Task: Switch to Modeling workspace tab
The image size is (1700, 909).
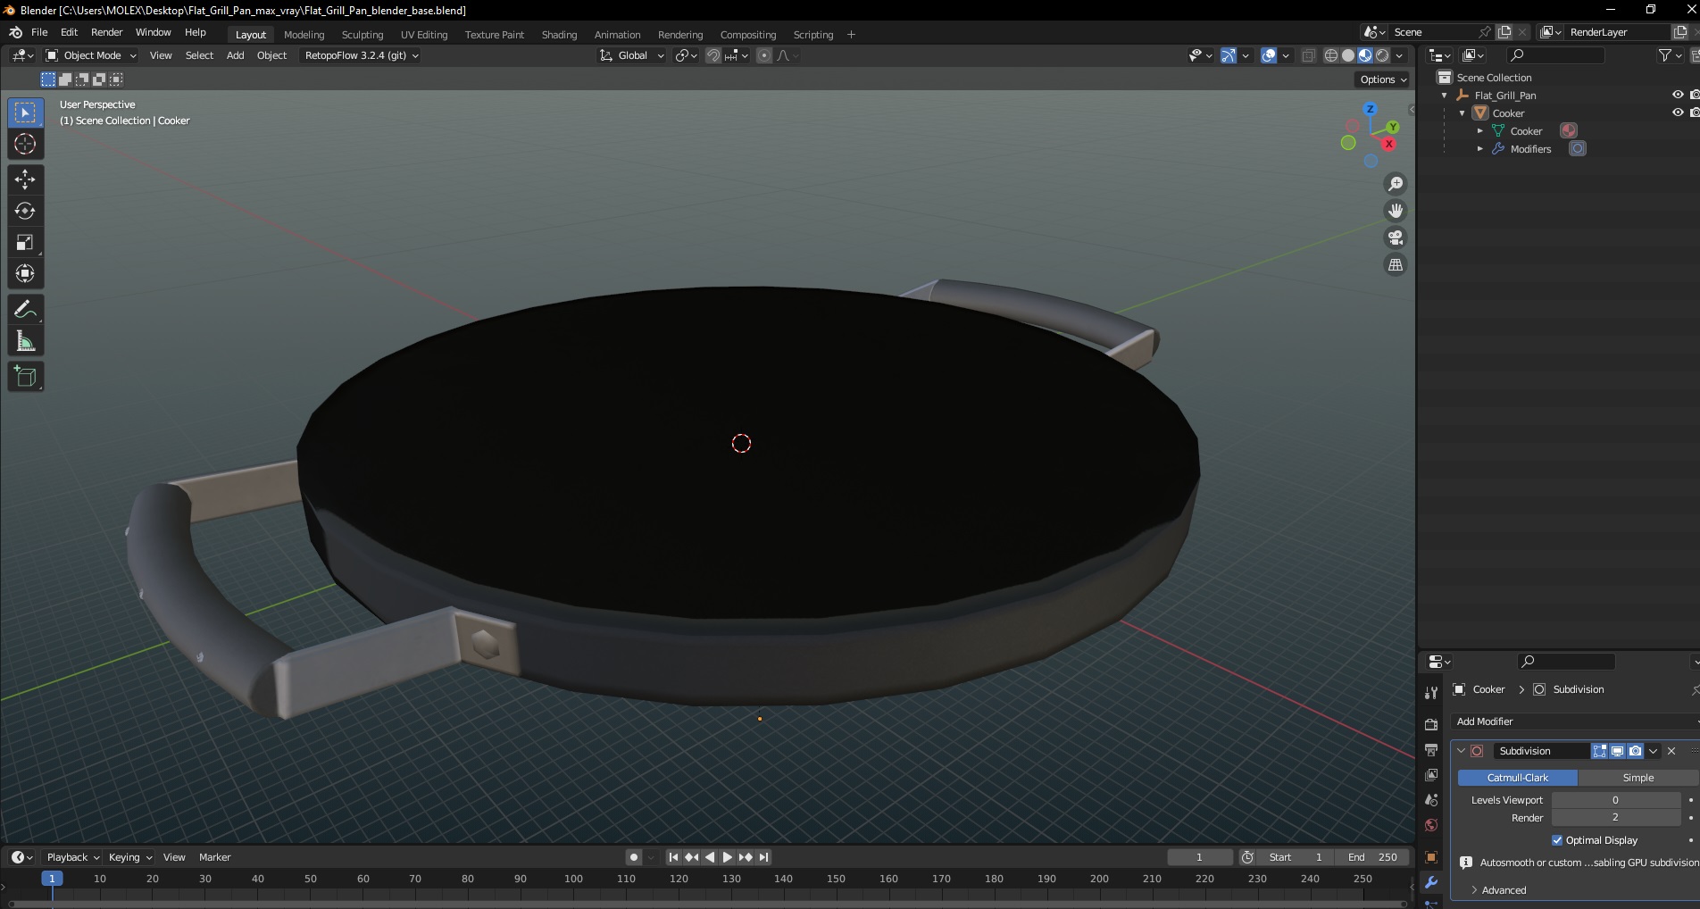Action: [x=304, y=35]
